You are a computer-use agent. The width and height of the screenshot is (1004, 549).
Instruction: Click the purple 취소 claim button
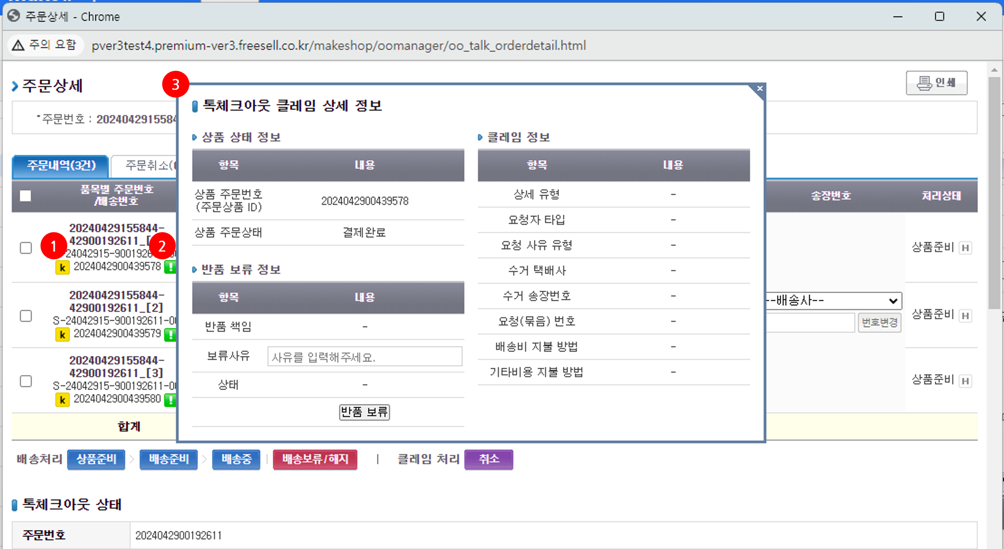point(488,459)
